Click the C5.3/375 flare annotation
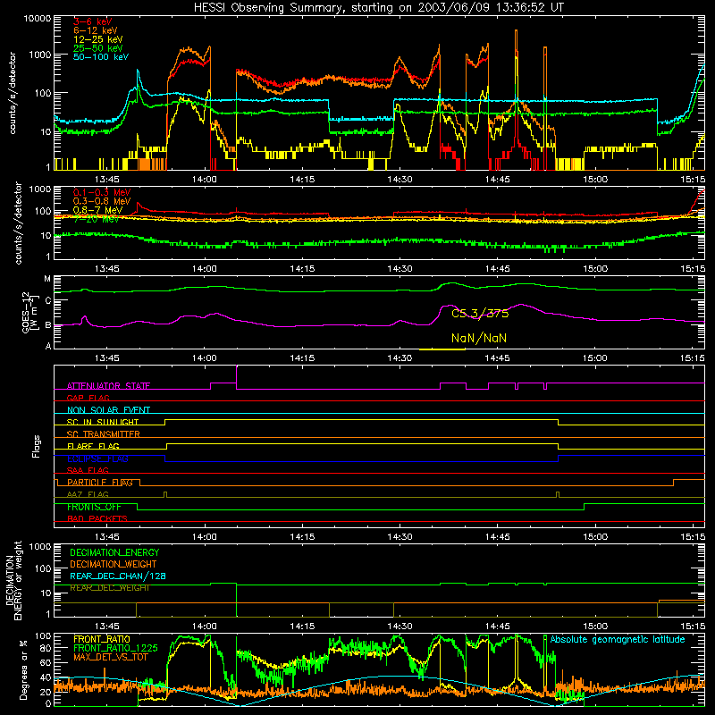 coord(480,314)
